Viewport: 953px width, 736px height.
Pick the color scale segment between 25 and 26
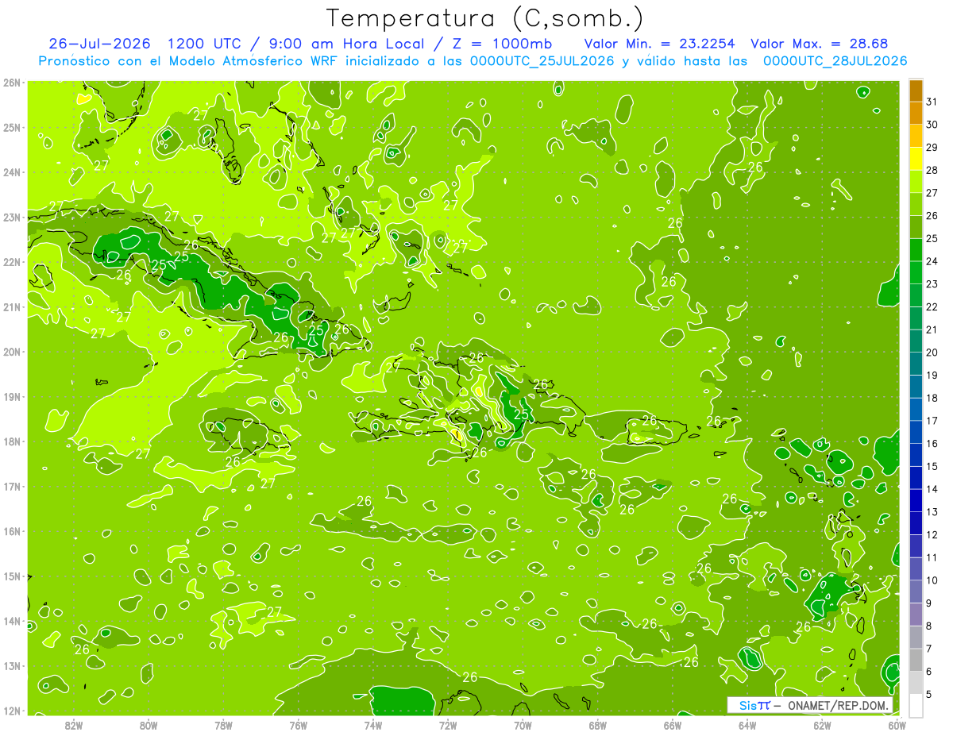916,227
